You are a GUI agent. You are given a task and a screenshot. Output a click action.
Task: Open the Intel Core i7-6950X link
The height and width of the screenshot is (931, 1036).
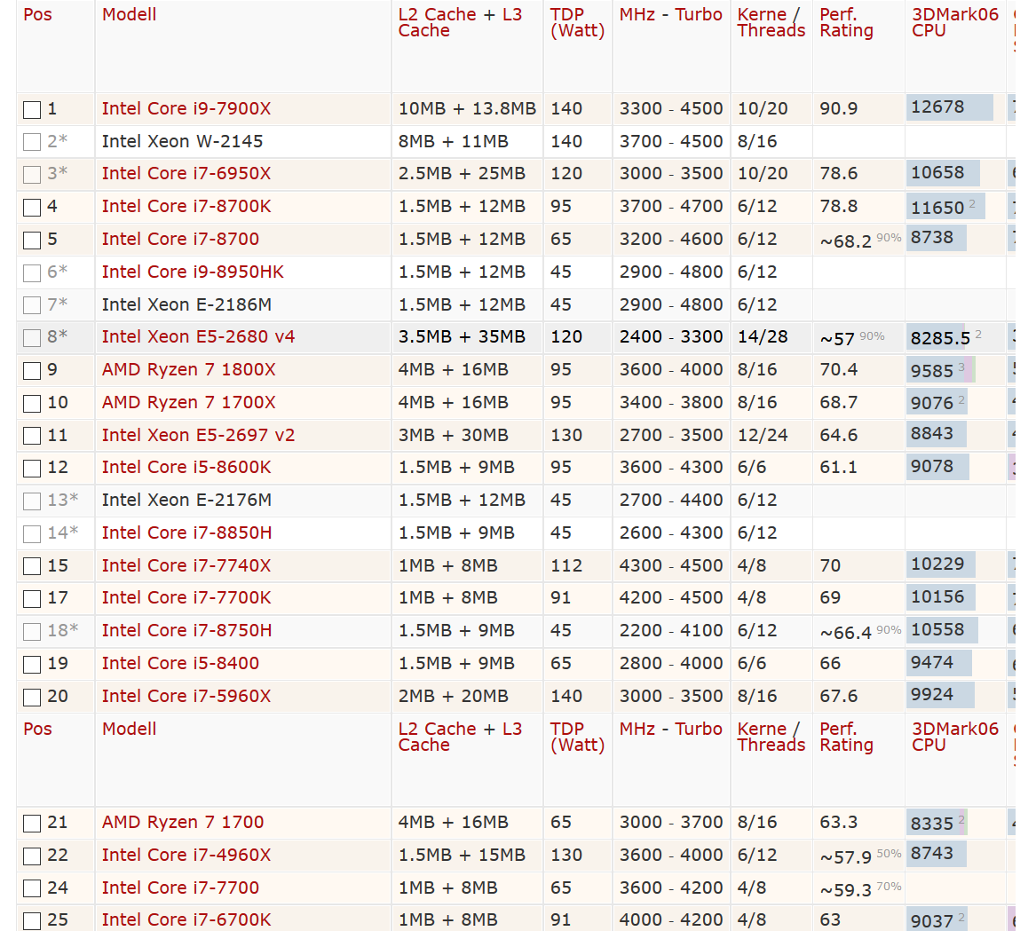click(186, 173)
